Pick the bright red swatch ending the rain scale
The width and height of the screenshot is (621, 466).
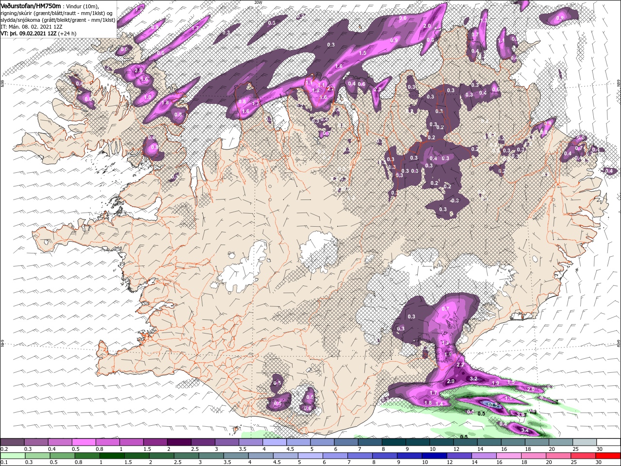click(609, 456)
